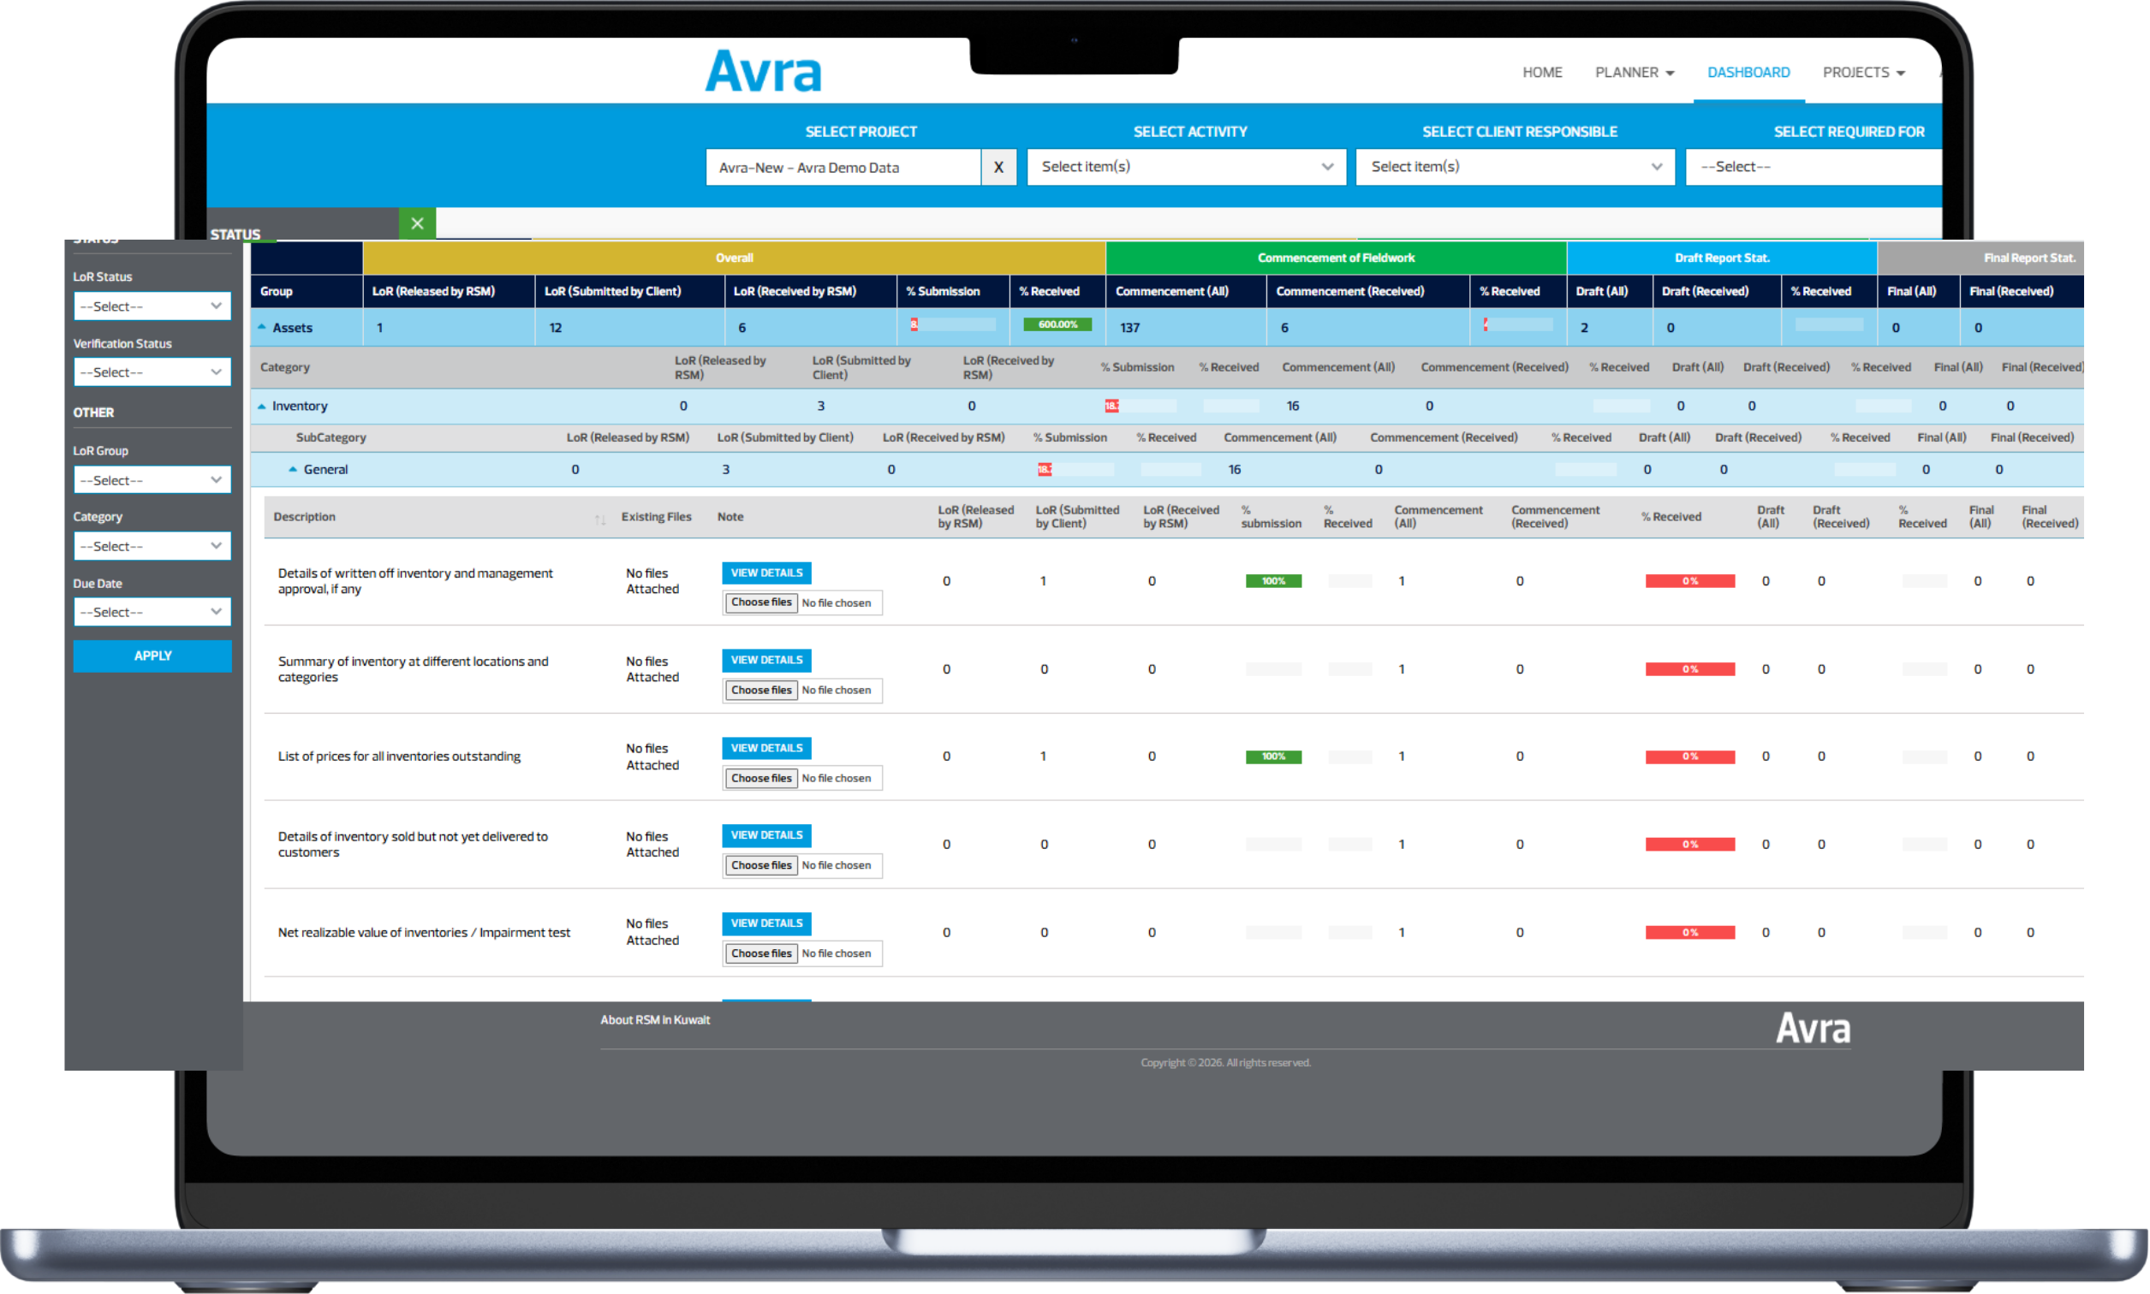Open Select Required For dropdown
Screen dimensions: 2150x1294
click(x=1814, y=167)
